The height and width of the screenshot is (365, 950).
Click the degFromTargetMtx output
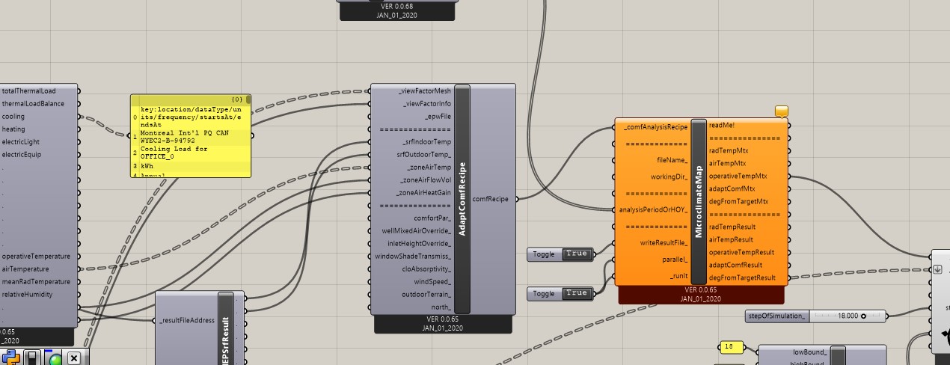[x=738, y=201]
